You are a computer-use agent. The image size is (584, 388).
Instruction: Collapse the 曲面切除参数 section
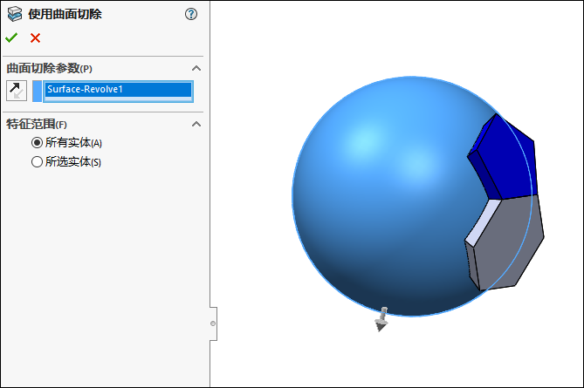pos(196,68)
